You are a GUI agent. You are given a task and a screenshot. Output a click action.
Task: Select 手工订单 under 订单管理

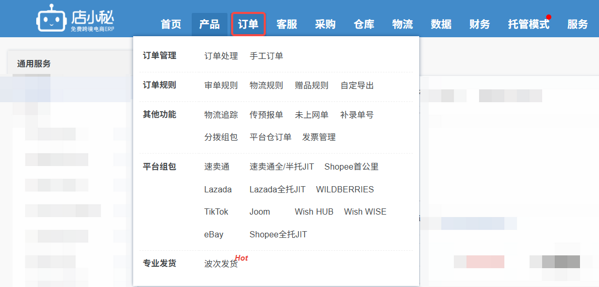pos(266,56)
